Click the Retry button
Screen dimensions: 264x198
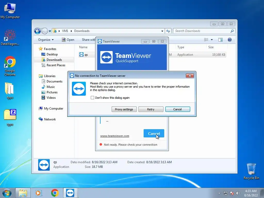point(151,109)
